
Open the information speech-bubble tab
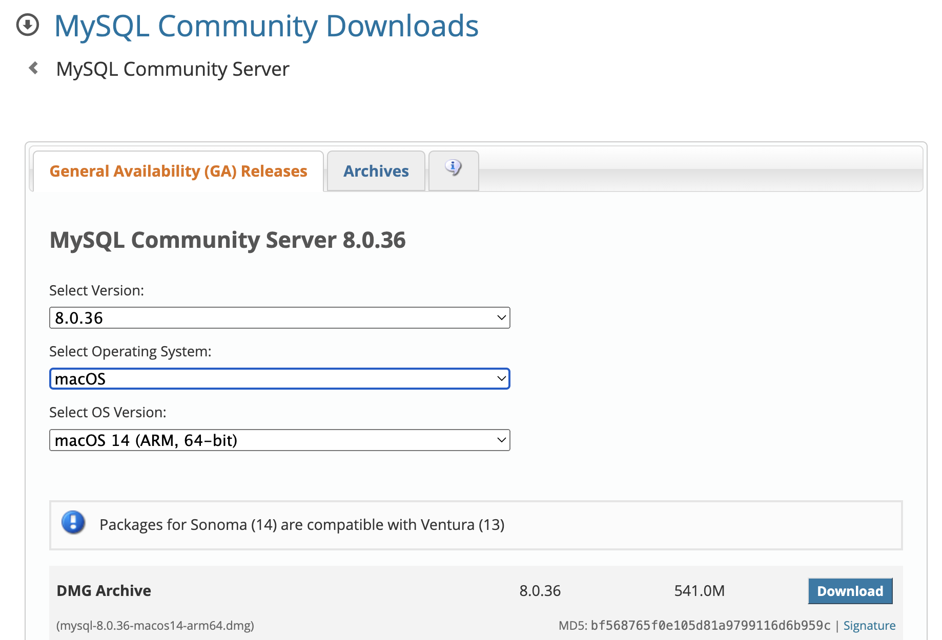point(454,170)
